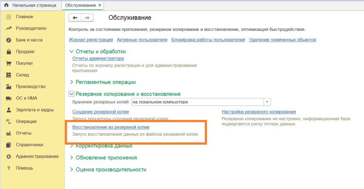The height and width of the screenshot is (189, 364).
Task: Open the Главное hamburger menu icon
Action: (9, 17)
